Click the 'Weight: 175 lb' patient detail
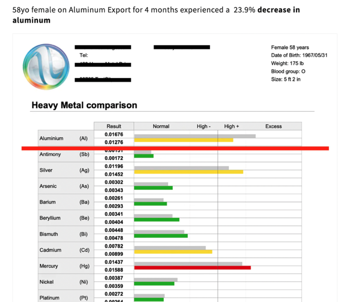 pyautogui.click(x=288, y=63)
